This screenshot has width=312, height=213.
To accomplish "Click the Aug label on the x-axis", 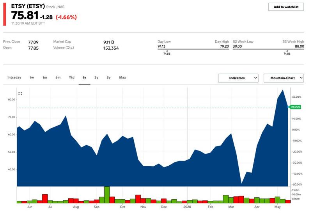I will pyautogui.click(x=76, y=207).
